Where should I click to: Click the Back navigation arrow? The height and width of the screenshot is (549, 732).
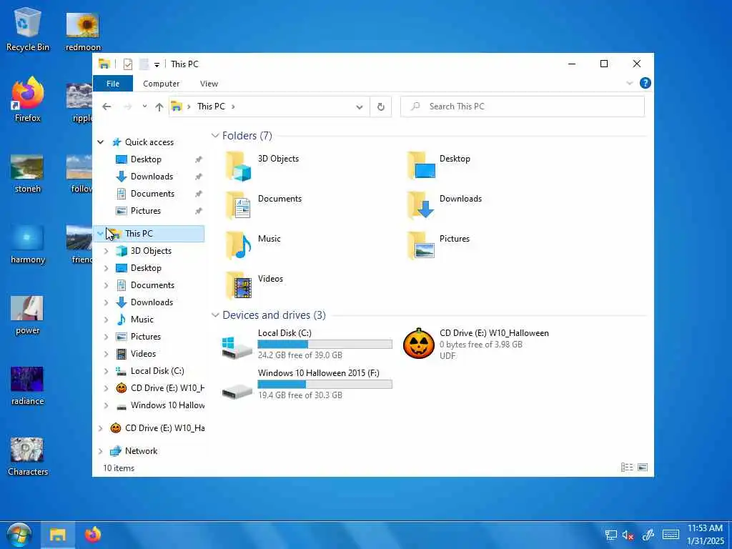click(x=107, y=107)
